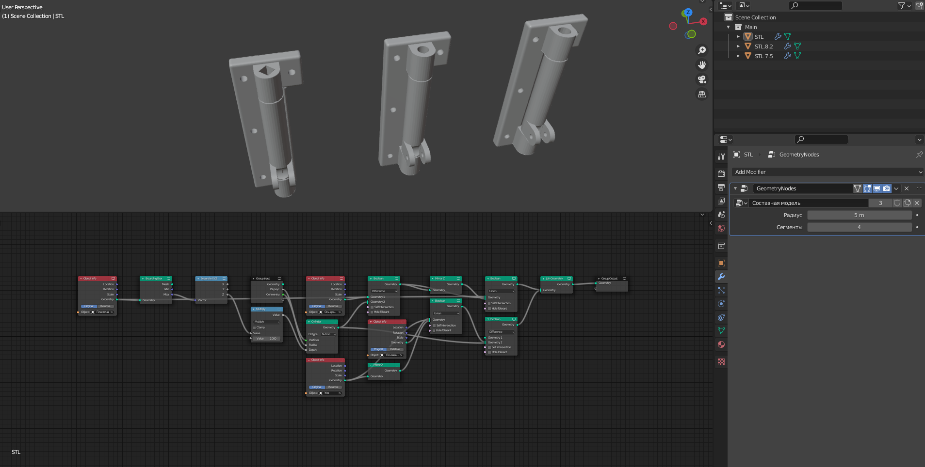925x467 pixels.
Task: Duplicate the Составная модель node group
Action: click(907, 203)
